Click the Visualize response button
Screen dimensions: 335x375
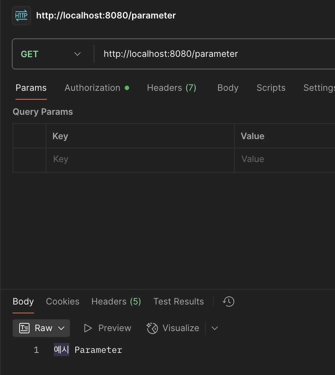pyautogui.click(x=173, y=328)
